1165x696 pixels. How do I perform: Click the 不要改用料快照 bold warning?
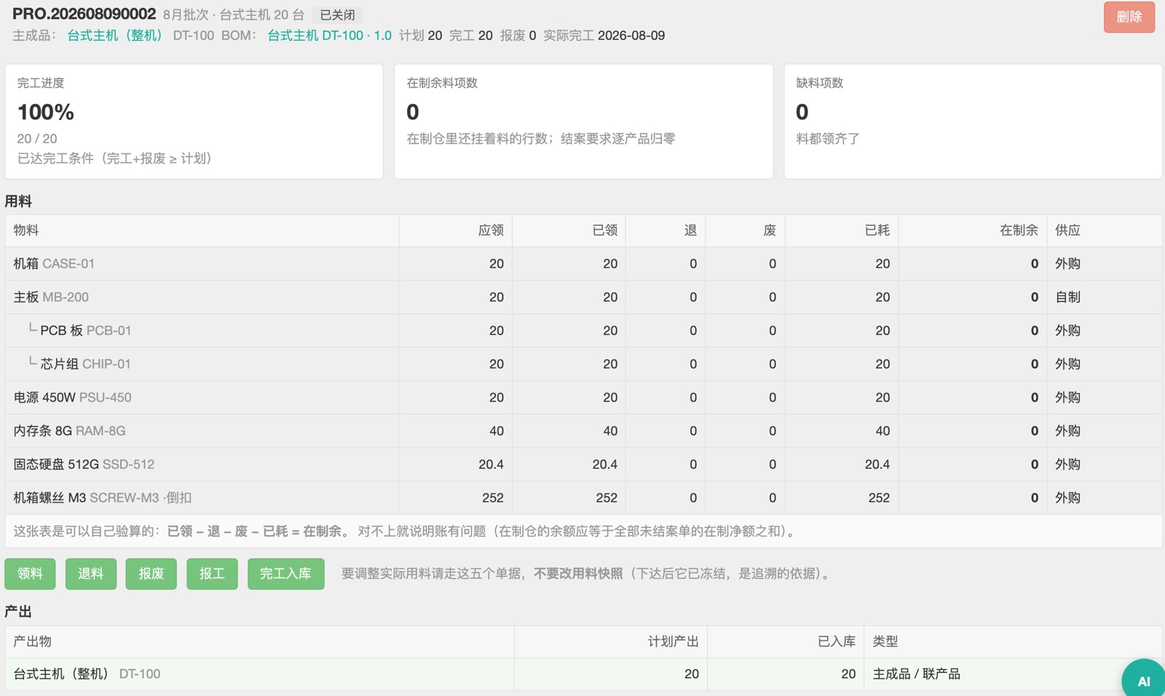pyautogui.click(x=578, y=574)
